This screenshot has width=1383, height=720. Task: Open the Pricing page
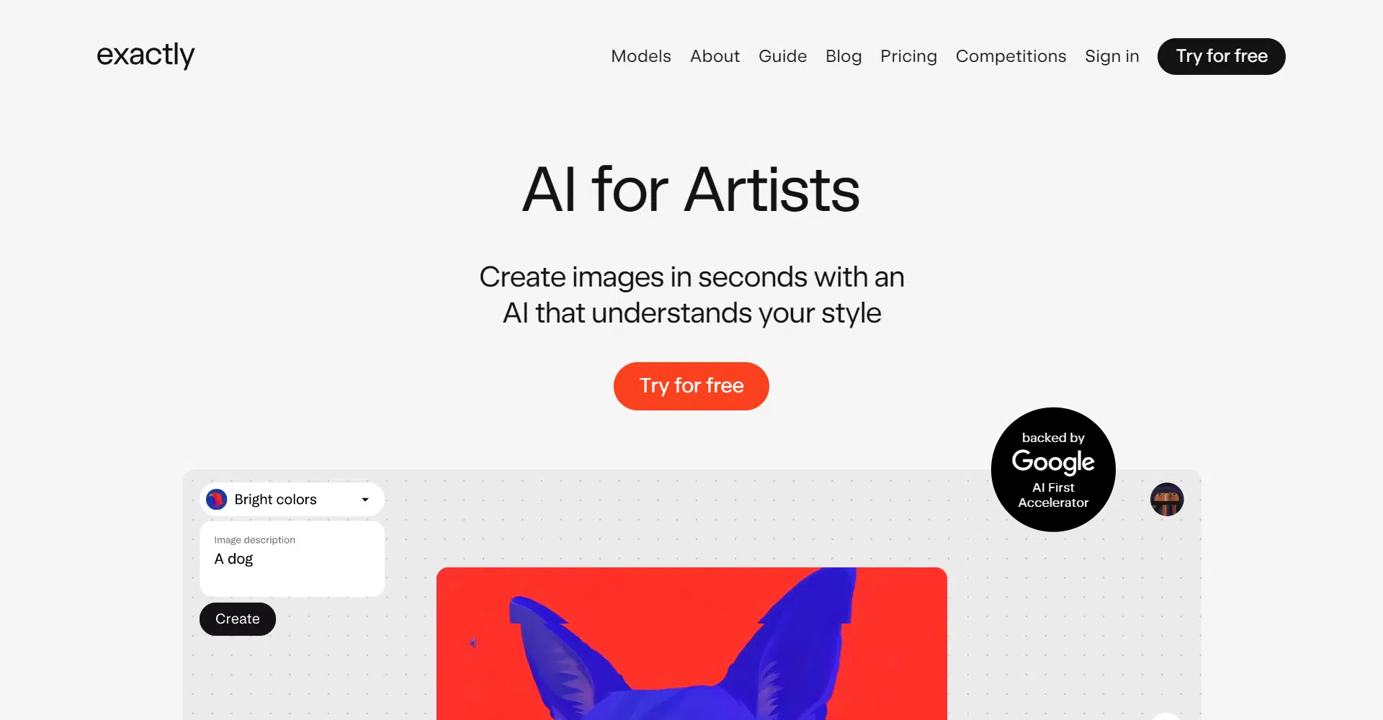click(x=908, y=56)
